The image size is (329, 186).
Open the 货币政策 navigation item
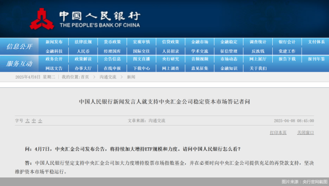[x=112, y=42]
